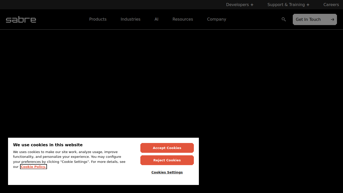Reject Cookies in the banner
The width and height of the screenshot is (343, 193).
click(167, 160)
